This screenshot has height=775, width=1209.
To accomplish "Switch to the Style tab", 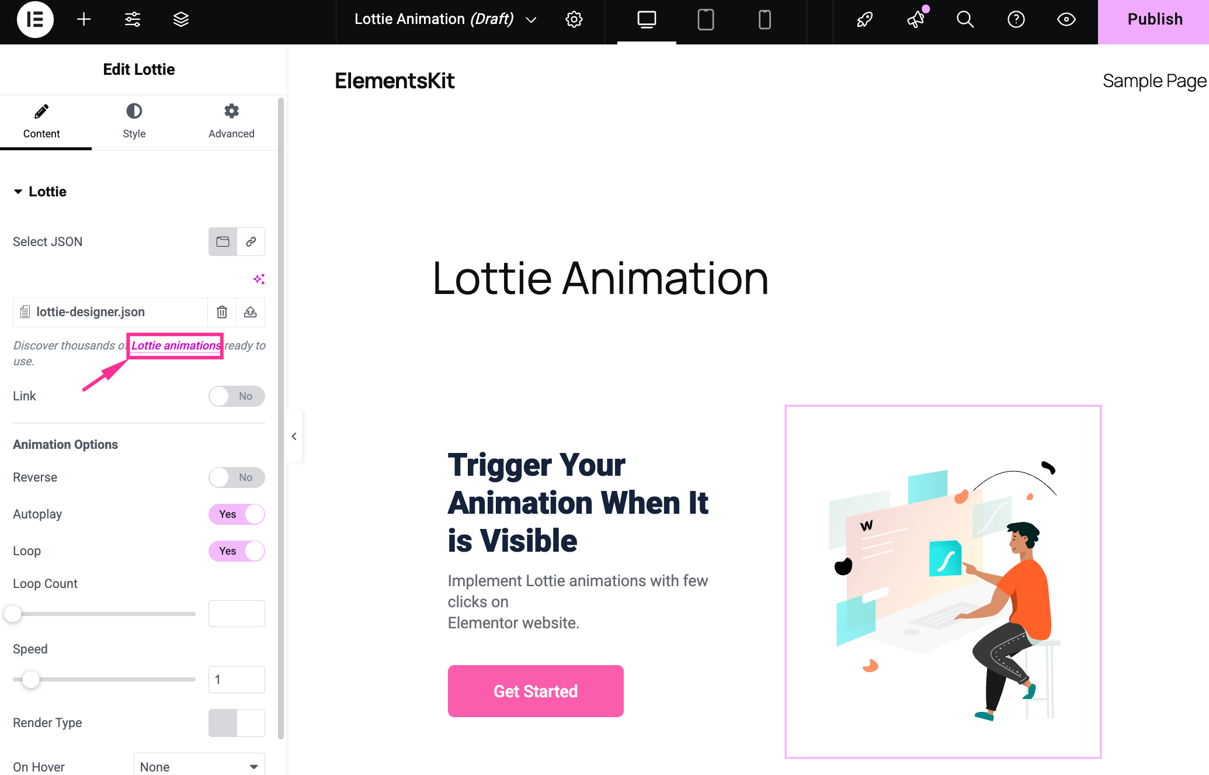I will click(x=134, y=122).
